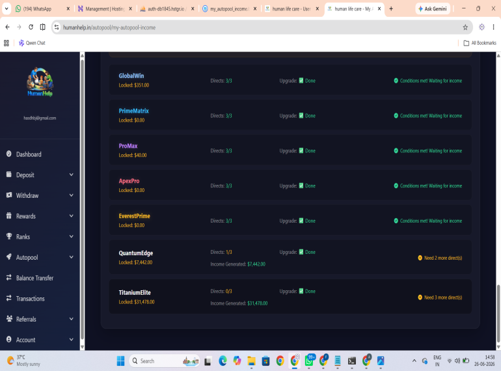Switch to the Management Hosting tab
The width and height of the screenshot is (501, 371).
[x=105, y=8]
